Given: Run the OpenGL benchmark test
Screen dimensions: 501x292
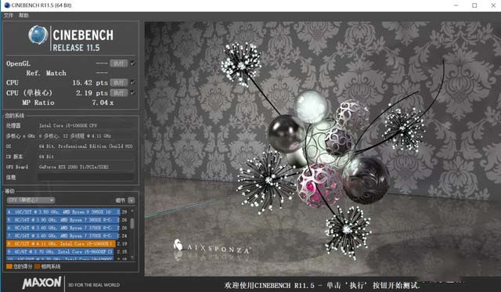Looking at the screenshot, I should pyautogui.click(x=119, y=63).
